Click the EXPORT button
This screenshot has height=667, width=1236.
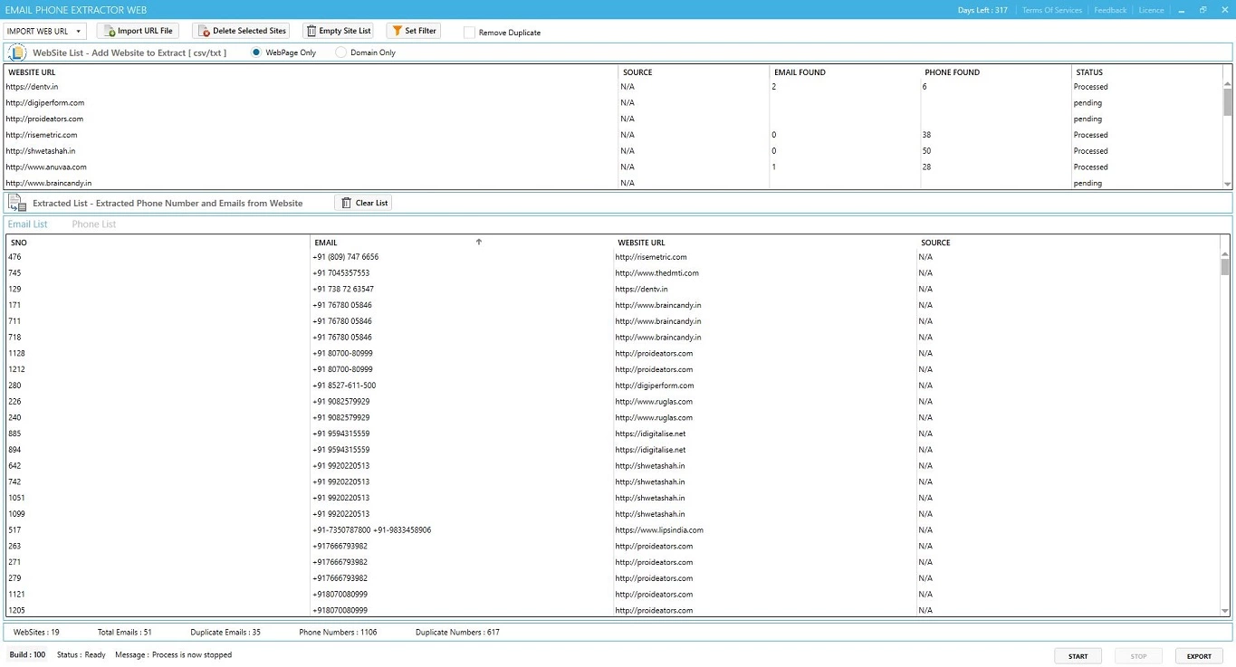coord(1198,656)
